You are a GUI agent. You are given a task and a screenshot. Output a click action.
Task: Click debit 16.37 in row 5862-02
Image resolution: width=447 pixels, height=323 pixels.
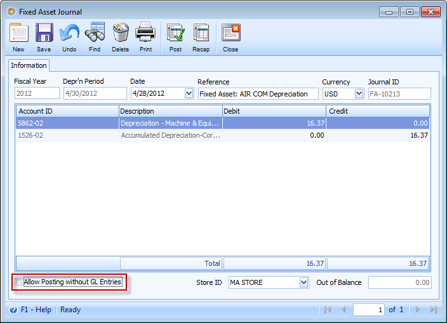click(x=274, y=123)
